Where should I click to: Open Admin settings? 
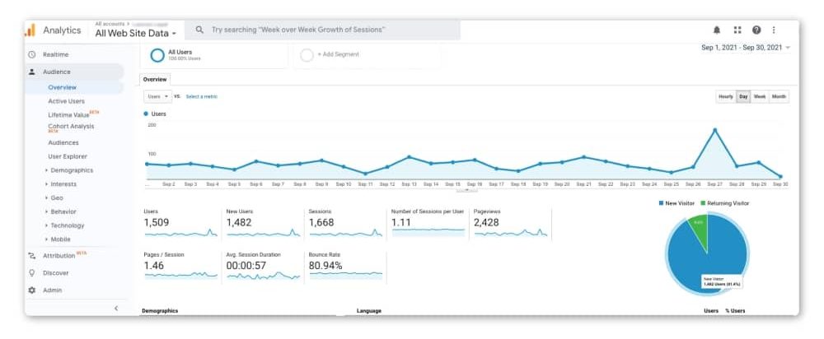(52, 290)
